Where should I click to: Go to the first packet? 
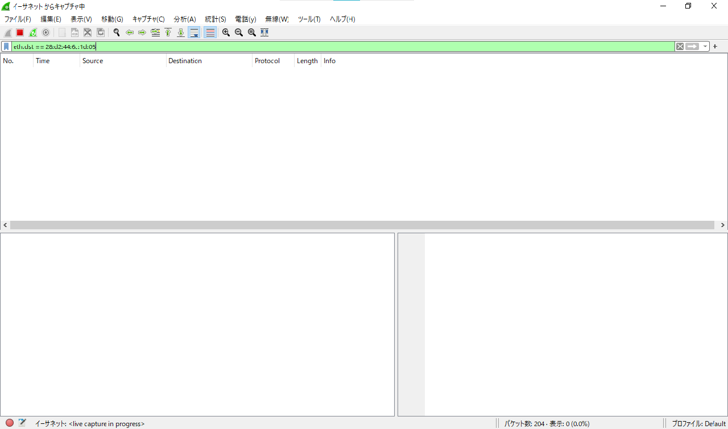pyautogui.click(x=168, y=32)
